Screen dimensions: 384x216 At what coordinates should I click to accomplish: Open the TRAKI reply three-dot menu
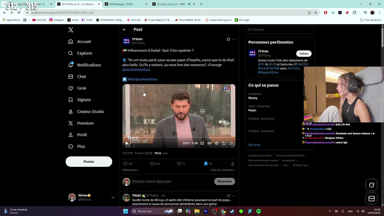click(234, 196)
